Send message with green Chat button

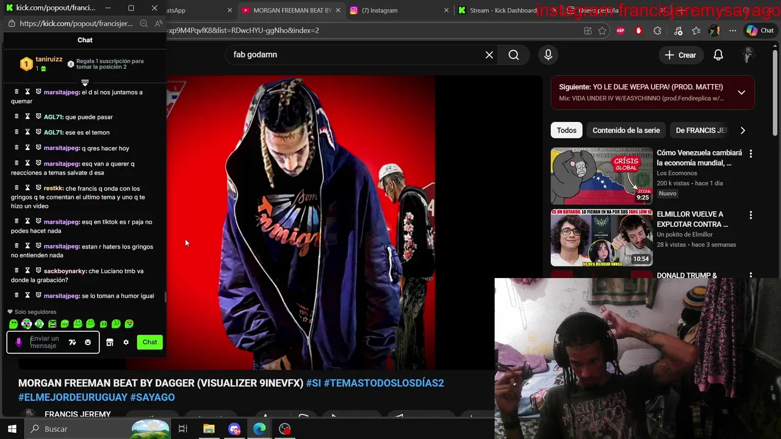click(150, 342)
